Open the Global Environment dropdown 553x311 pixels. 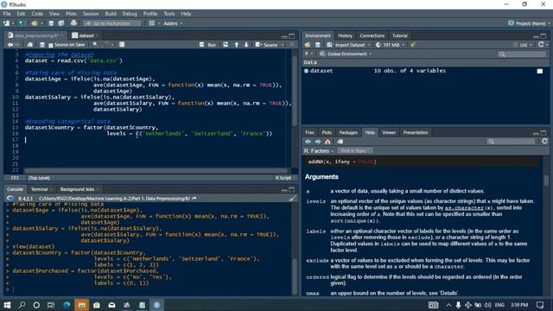click(346, 54)
